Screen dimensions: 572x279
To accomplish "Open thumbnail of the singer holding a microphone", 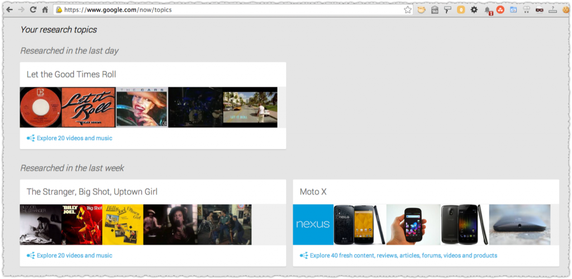I will tap(170, 225).
